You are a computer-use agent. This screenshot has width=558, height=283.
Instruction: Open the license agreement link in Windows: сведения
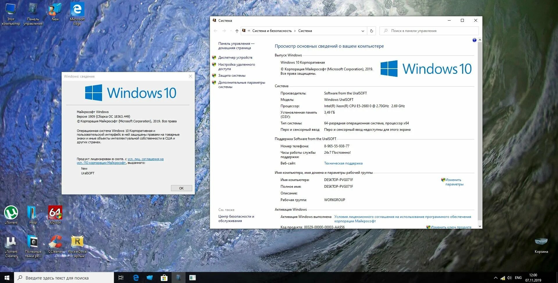[x=120, y=161]
